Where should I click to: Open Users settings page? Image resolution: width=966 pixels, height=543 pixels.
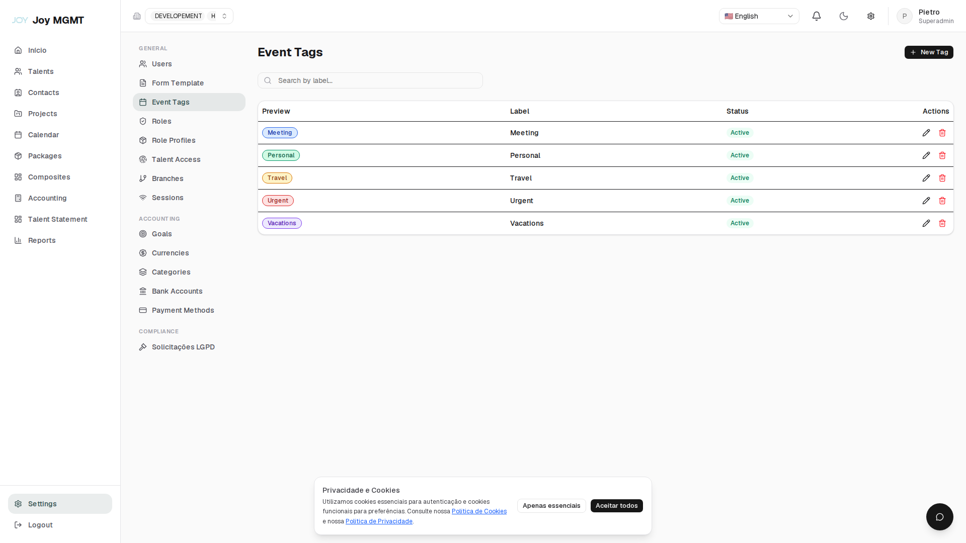click(x=189, y=64)
